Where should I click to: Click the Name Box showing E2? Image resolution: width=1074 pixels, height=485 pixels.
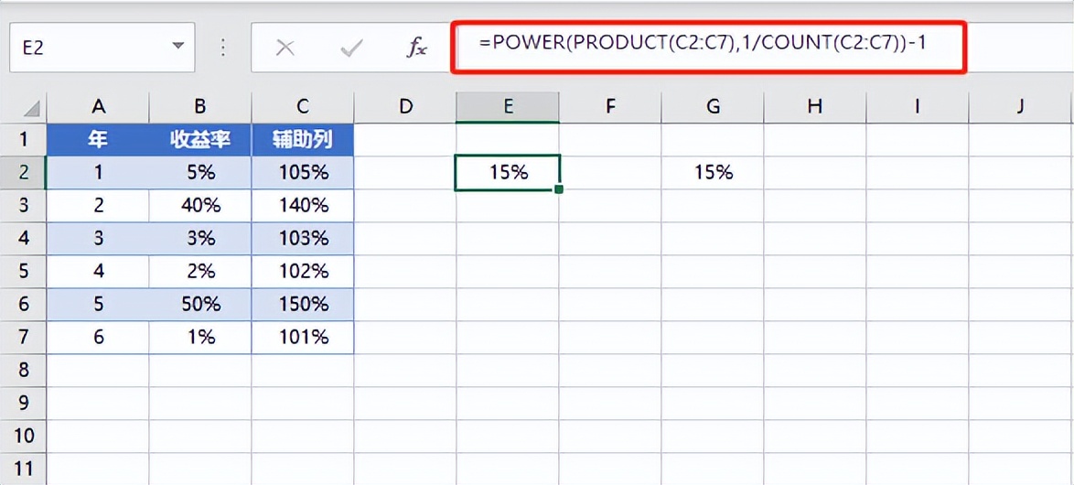click(x=102, y=48)
